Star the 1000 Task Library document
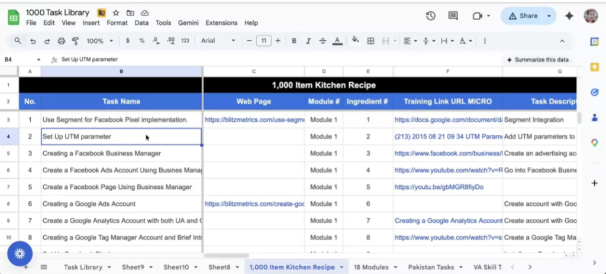This screenshot has height=274, width=606. click(115, 13)
